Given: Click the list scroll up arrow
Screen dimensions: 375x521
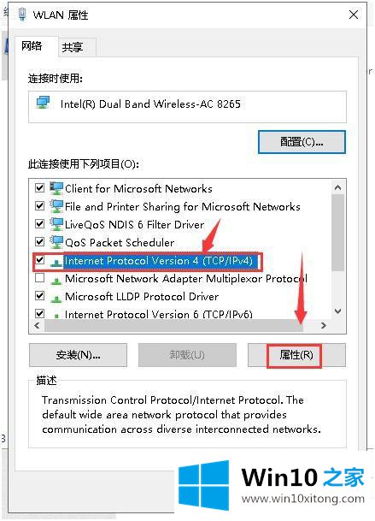Looking at the screenshot, I should tap(337, 187).
